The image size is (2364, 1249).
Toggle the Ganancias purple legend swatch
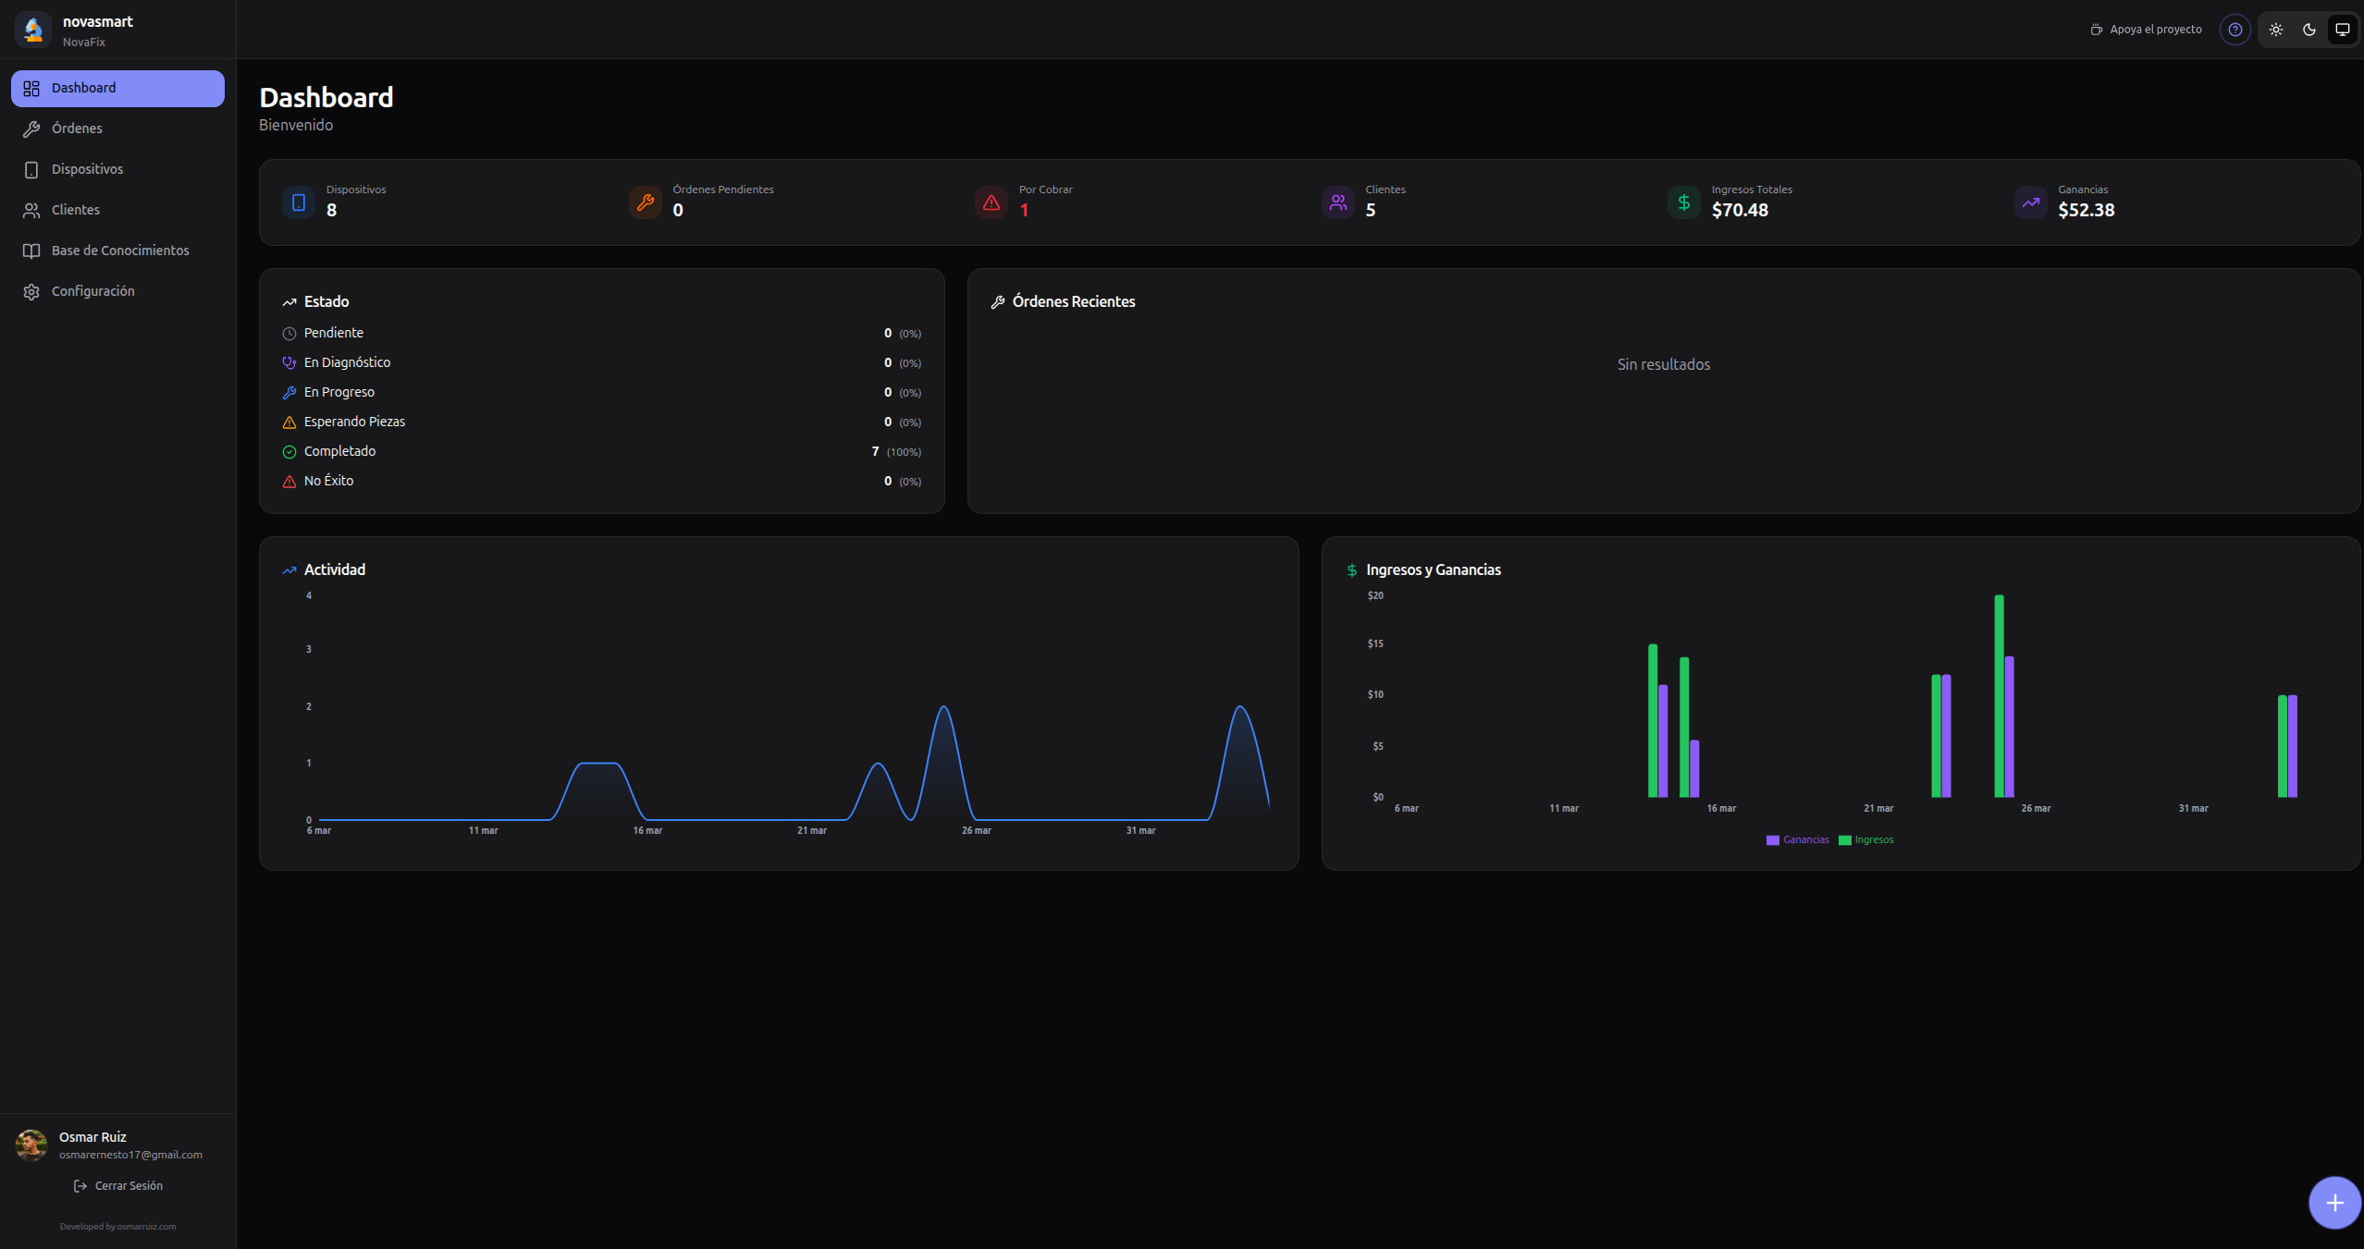1773,840
